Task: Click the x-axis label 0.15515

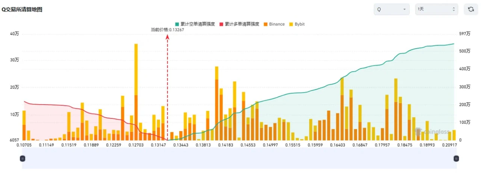Action: (x=292, y=145)
